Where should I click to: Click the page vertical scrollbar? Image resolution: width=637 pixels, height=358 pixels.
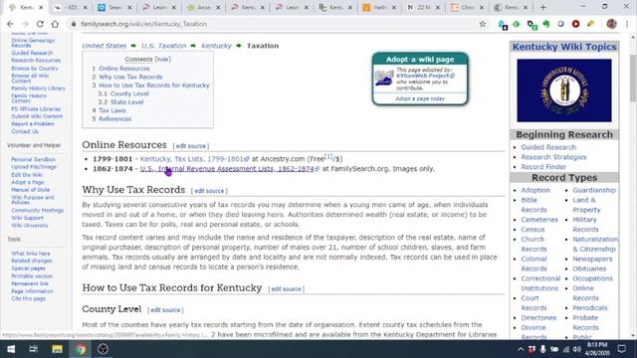tap(633, 78)
